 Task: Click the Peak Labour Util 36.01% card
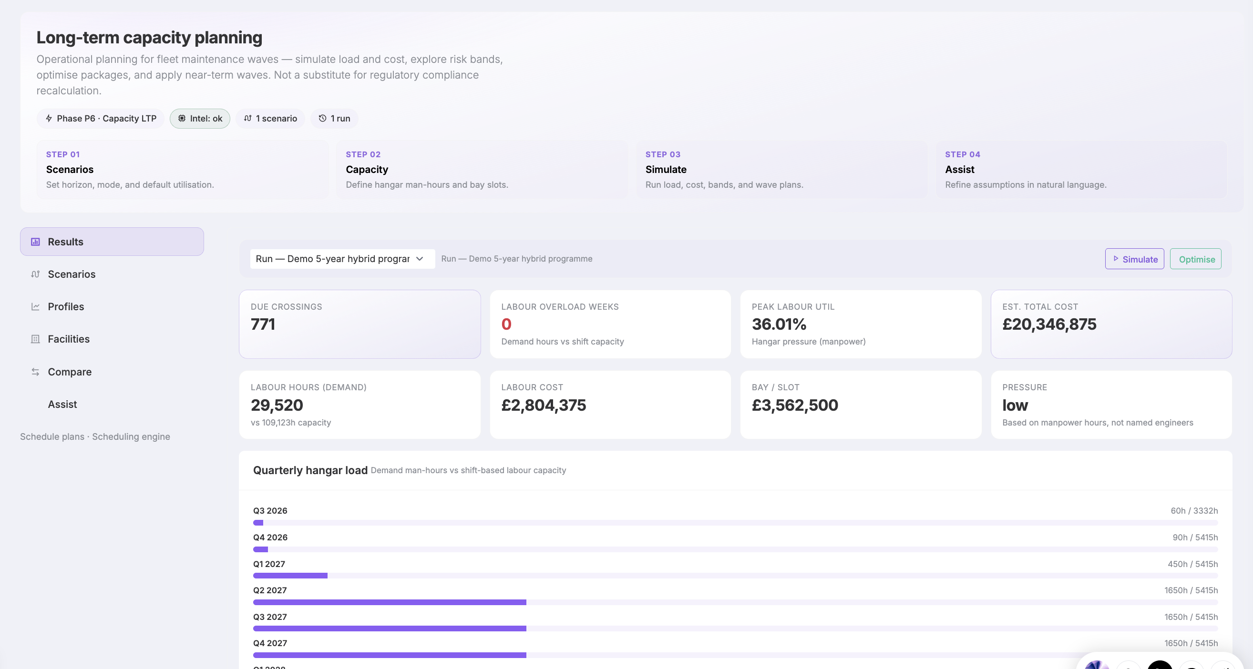tap(861, 324)
